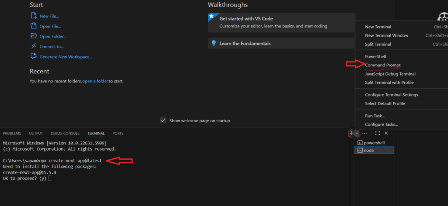Choose Command Prompt from the menu
This screenshot has width=448, height=206.
(382, 65)
